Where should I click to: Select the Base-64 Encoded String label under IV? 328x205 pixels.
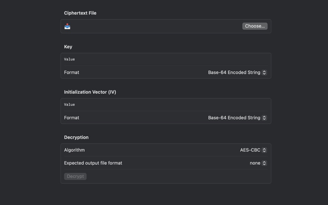pyautogui.click(x=234, y=117)
